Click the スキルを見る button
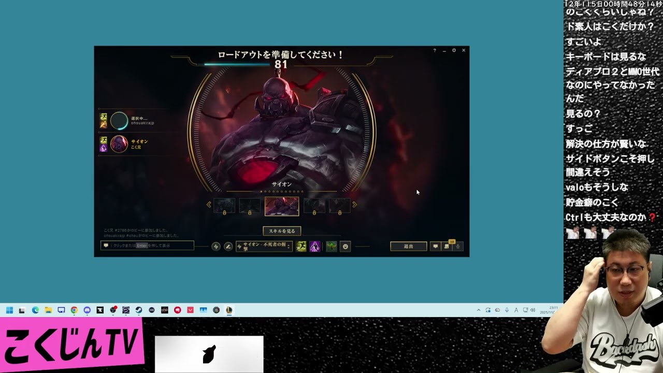Screen dimensions: 663x373 [x=282, y=231]
